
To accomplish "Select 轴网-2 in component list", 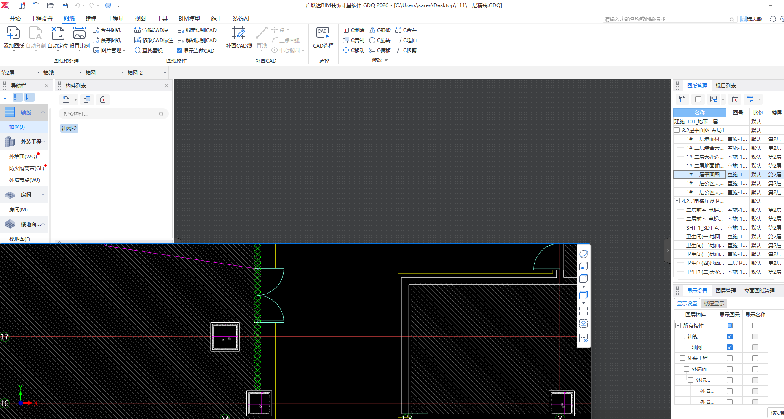I will (69, 128).
